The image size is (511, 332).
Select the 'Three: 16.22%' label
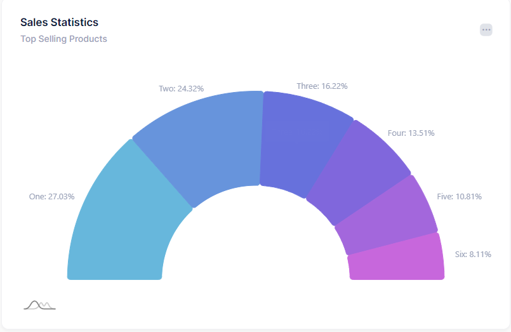(x=322, y=86)
